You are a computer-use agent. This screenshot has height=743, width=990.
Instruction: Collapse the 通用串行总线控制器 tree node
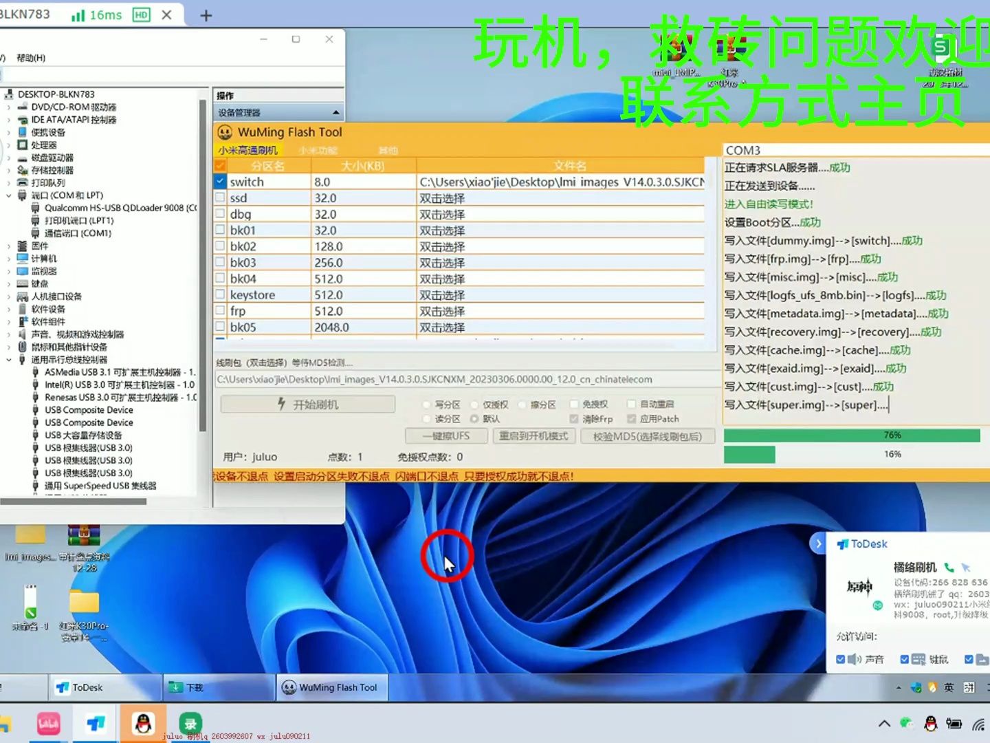(x=9, y=360)
